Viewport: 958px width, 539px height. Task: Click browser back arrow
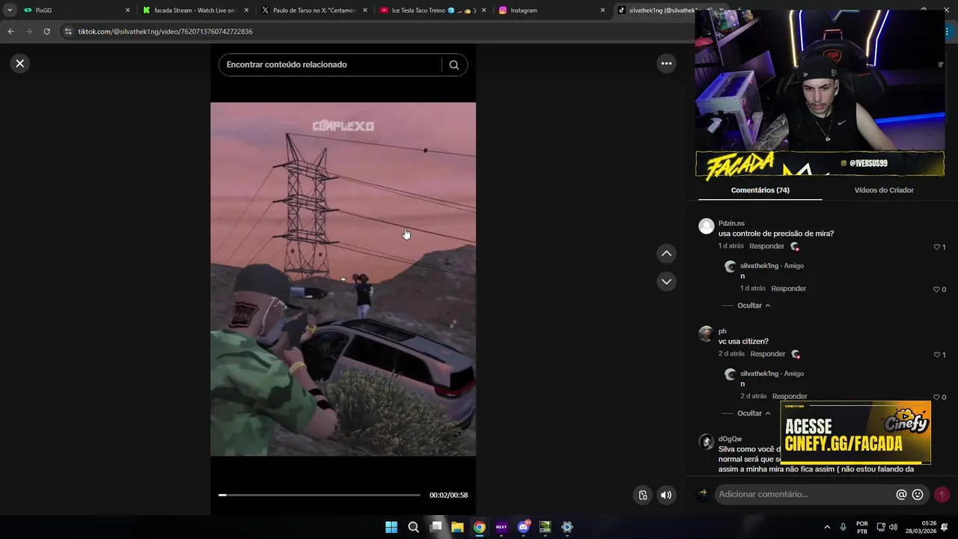10,31
